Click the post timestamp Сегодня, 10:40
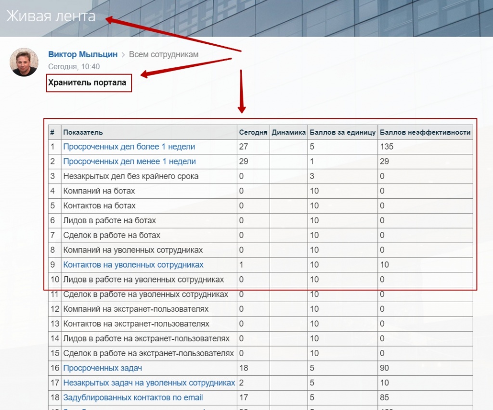 (74, 66)
